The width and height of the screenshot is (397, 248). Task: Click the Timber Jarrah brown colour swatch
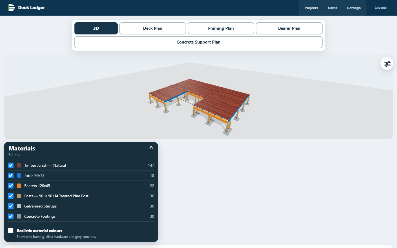coord(19,165)
